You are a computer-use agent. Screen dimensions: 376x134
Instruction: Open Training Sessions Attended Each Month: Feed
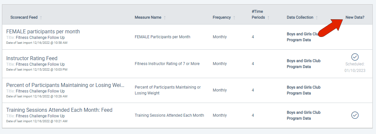point(59,110)
